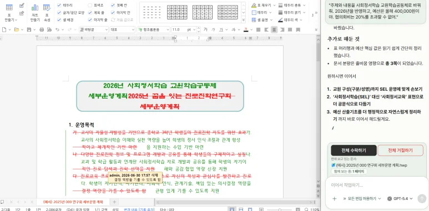Click the 1. 운영목적 heading in document
Image resolution: width=429 pixels, height=211 pixels.
pyautogui.click(x=81, y=125)
